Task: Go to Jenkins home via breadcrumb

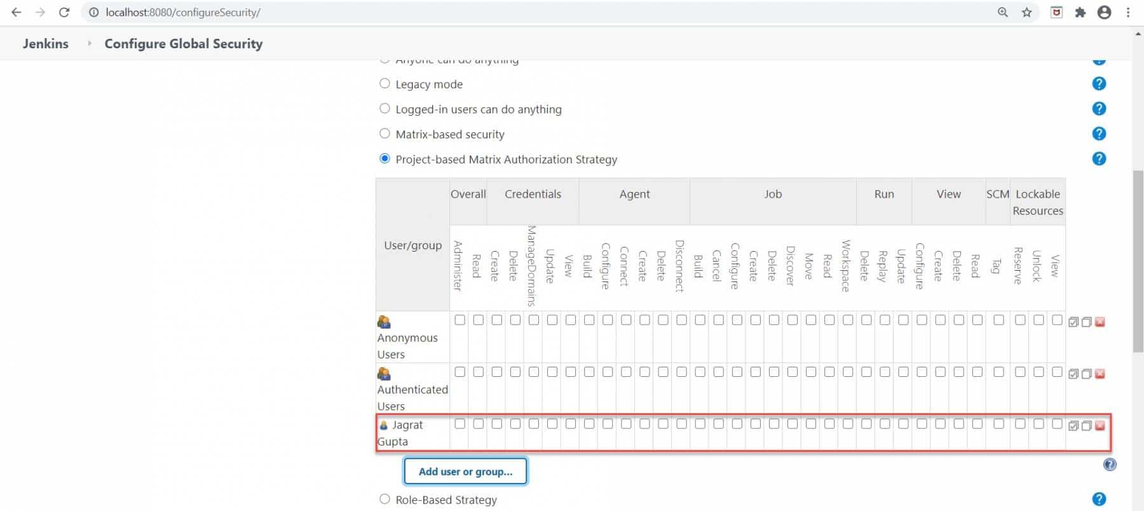Action: 46,43
